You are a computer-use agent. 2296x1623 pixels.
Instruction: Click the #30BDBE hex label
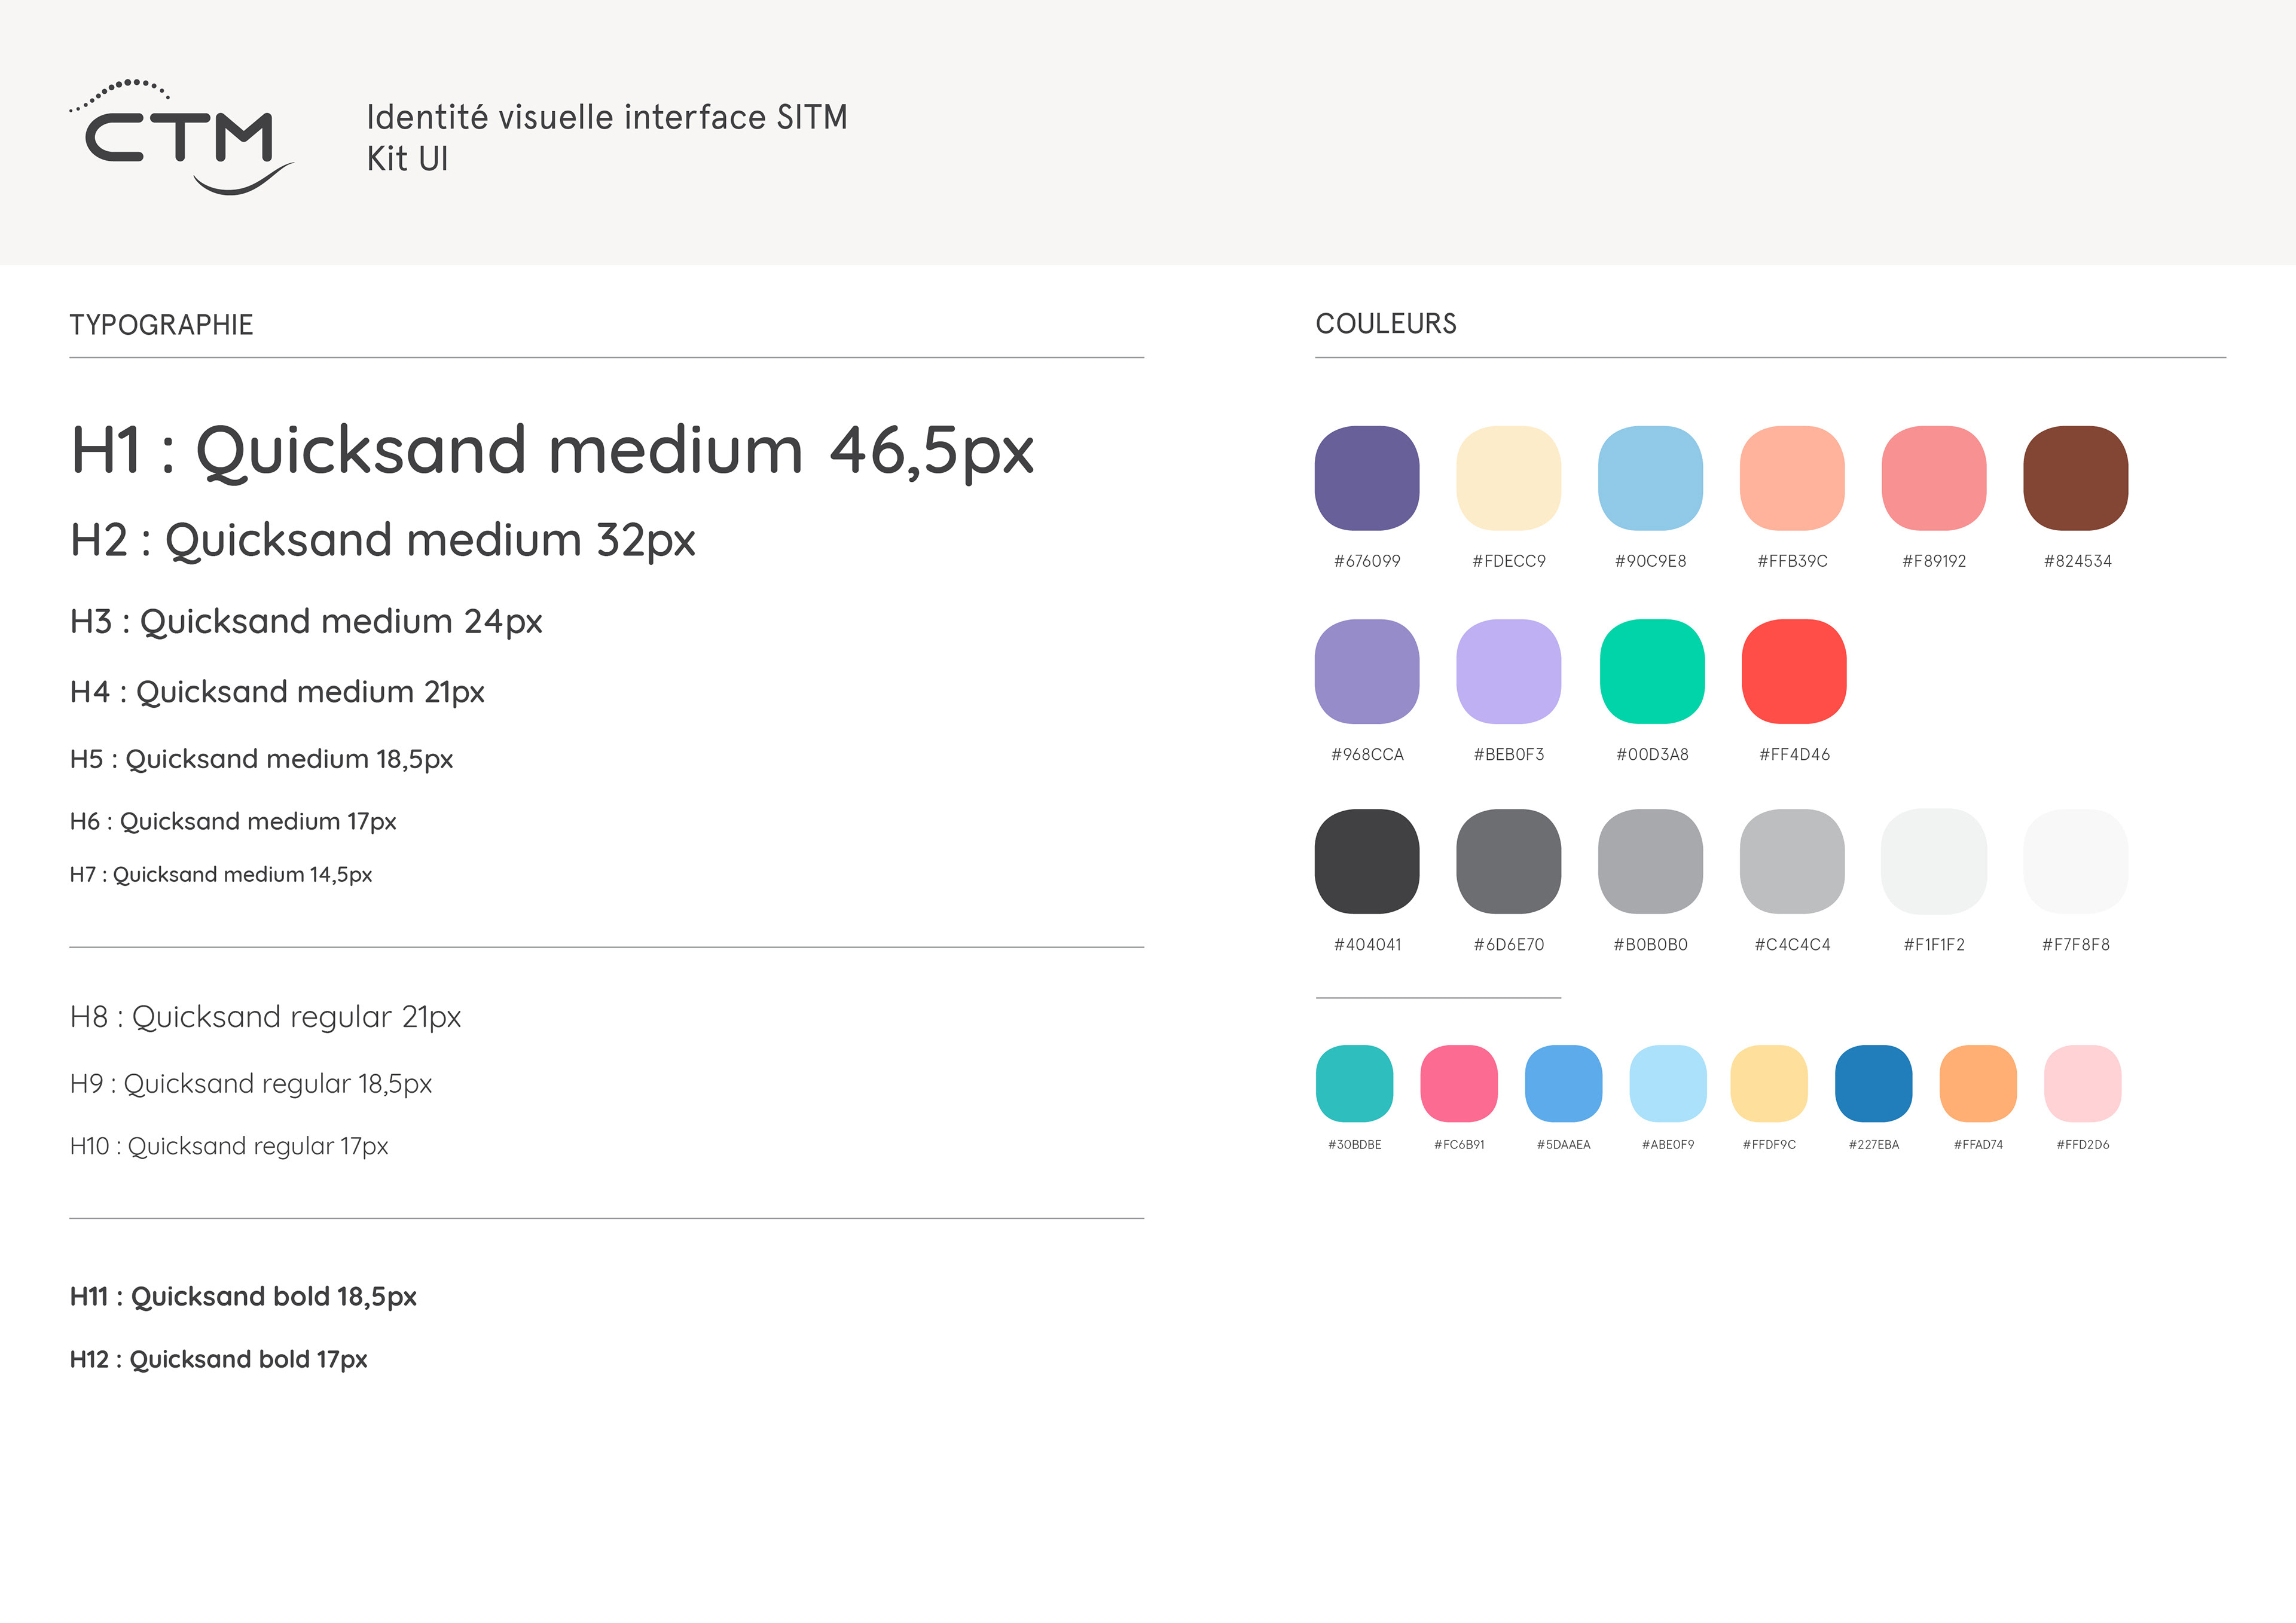1355,1145
